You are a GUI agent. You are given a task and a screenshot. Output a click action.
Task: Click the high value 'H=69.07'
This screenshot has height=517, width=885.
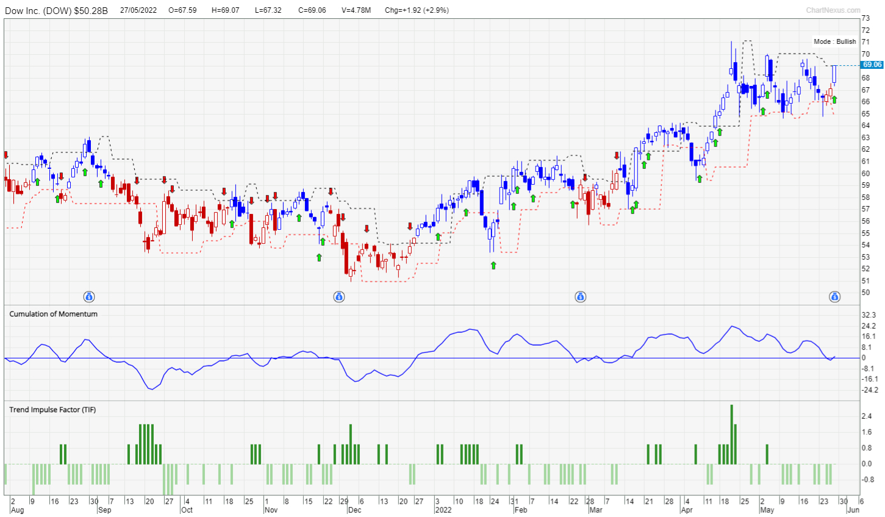tap(226, 10)
